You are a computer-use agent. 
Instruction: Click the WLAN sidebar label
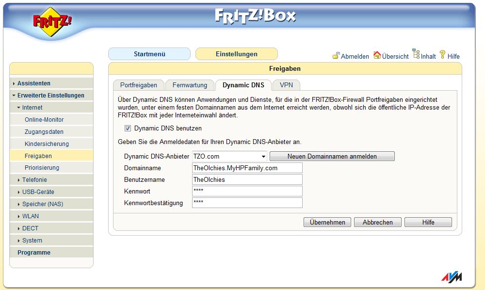30,216
